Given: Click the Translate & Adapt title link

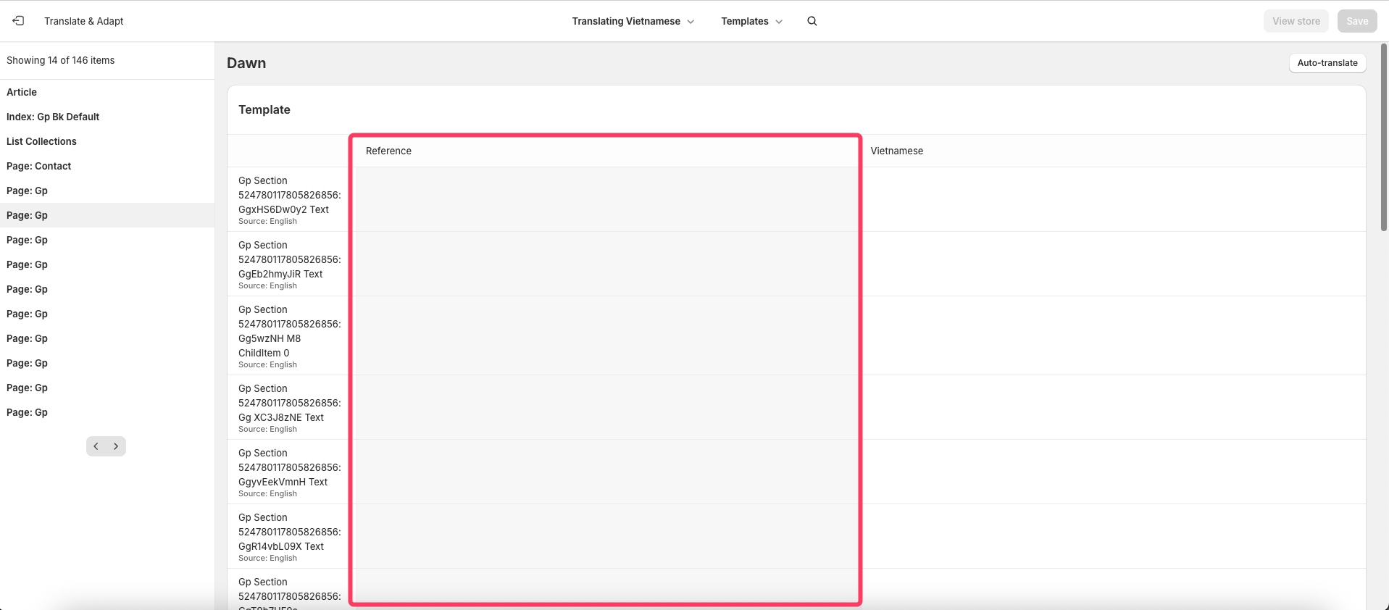Looking at the screenshot, I should coord(83,21).
